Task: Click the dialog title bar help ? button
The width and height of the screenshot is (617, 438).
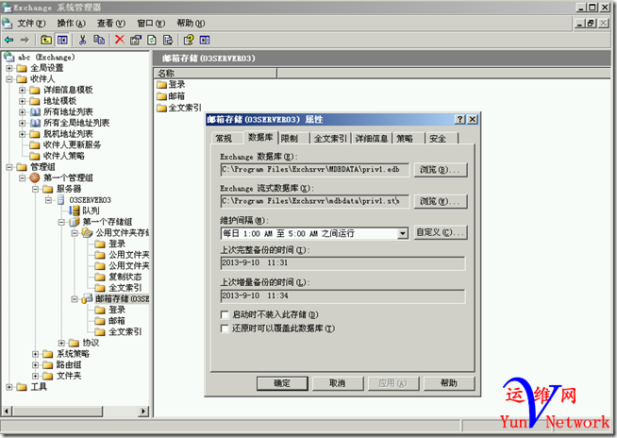Action: tap(459, 119)
